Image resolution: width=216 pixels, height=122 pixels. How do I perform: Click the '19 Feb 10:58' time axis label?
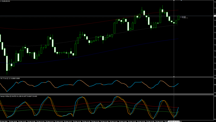click(x=13, y=121)
